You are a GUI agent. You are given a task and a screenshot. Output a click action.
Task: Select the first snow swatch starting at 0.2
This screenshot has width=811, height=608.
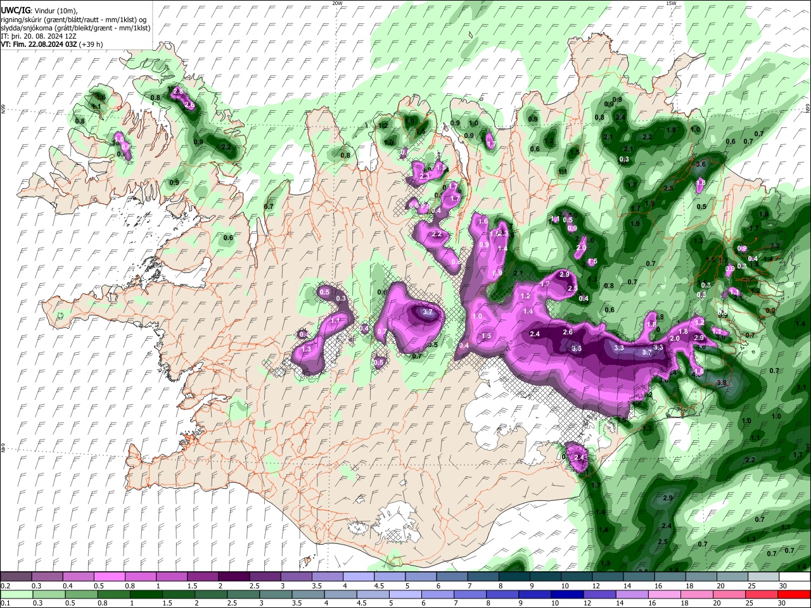[x=17, y=577]
